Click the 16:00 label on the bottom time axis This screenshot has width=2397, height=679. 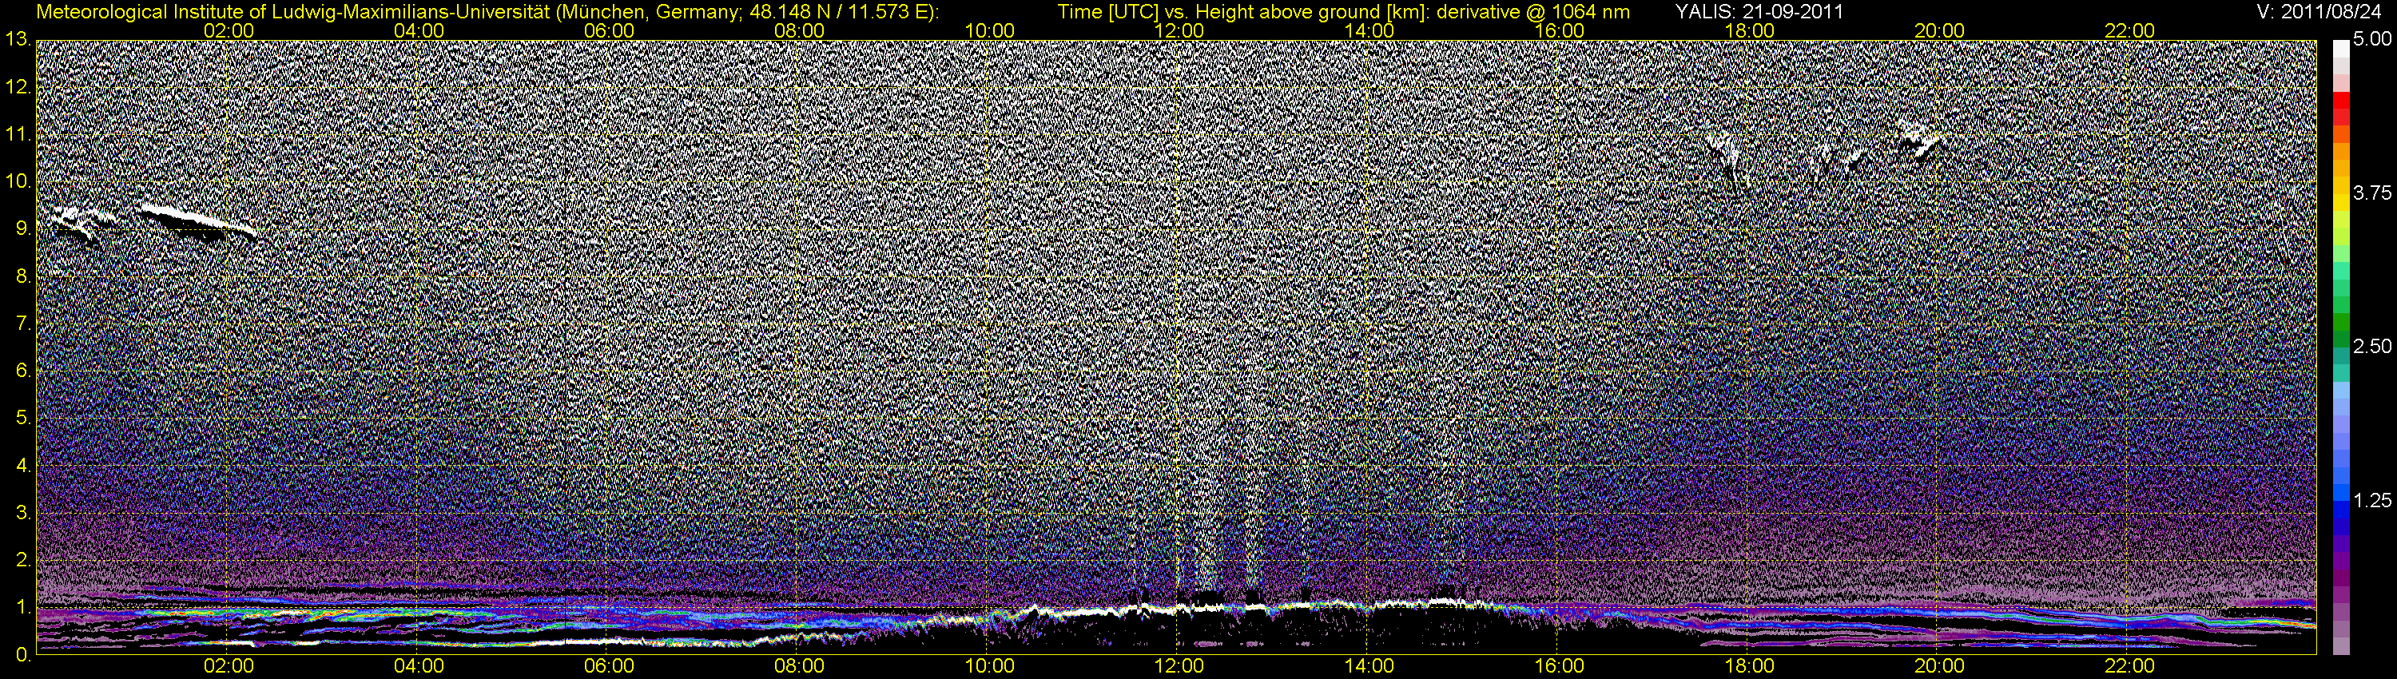1560,666
